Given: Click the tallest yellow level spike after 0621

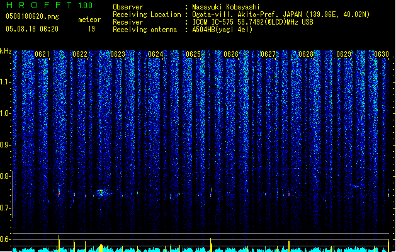Looking at the screenshot, I should (x=59, y=243).
